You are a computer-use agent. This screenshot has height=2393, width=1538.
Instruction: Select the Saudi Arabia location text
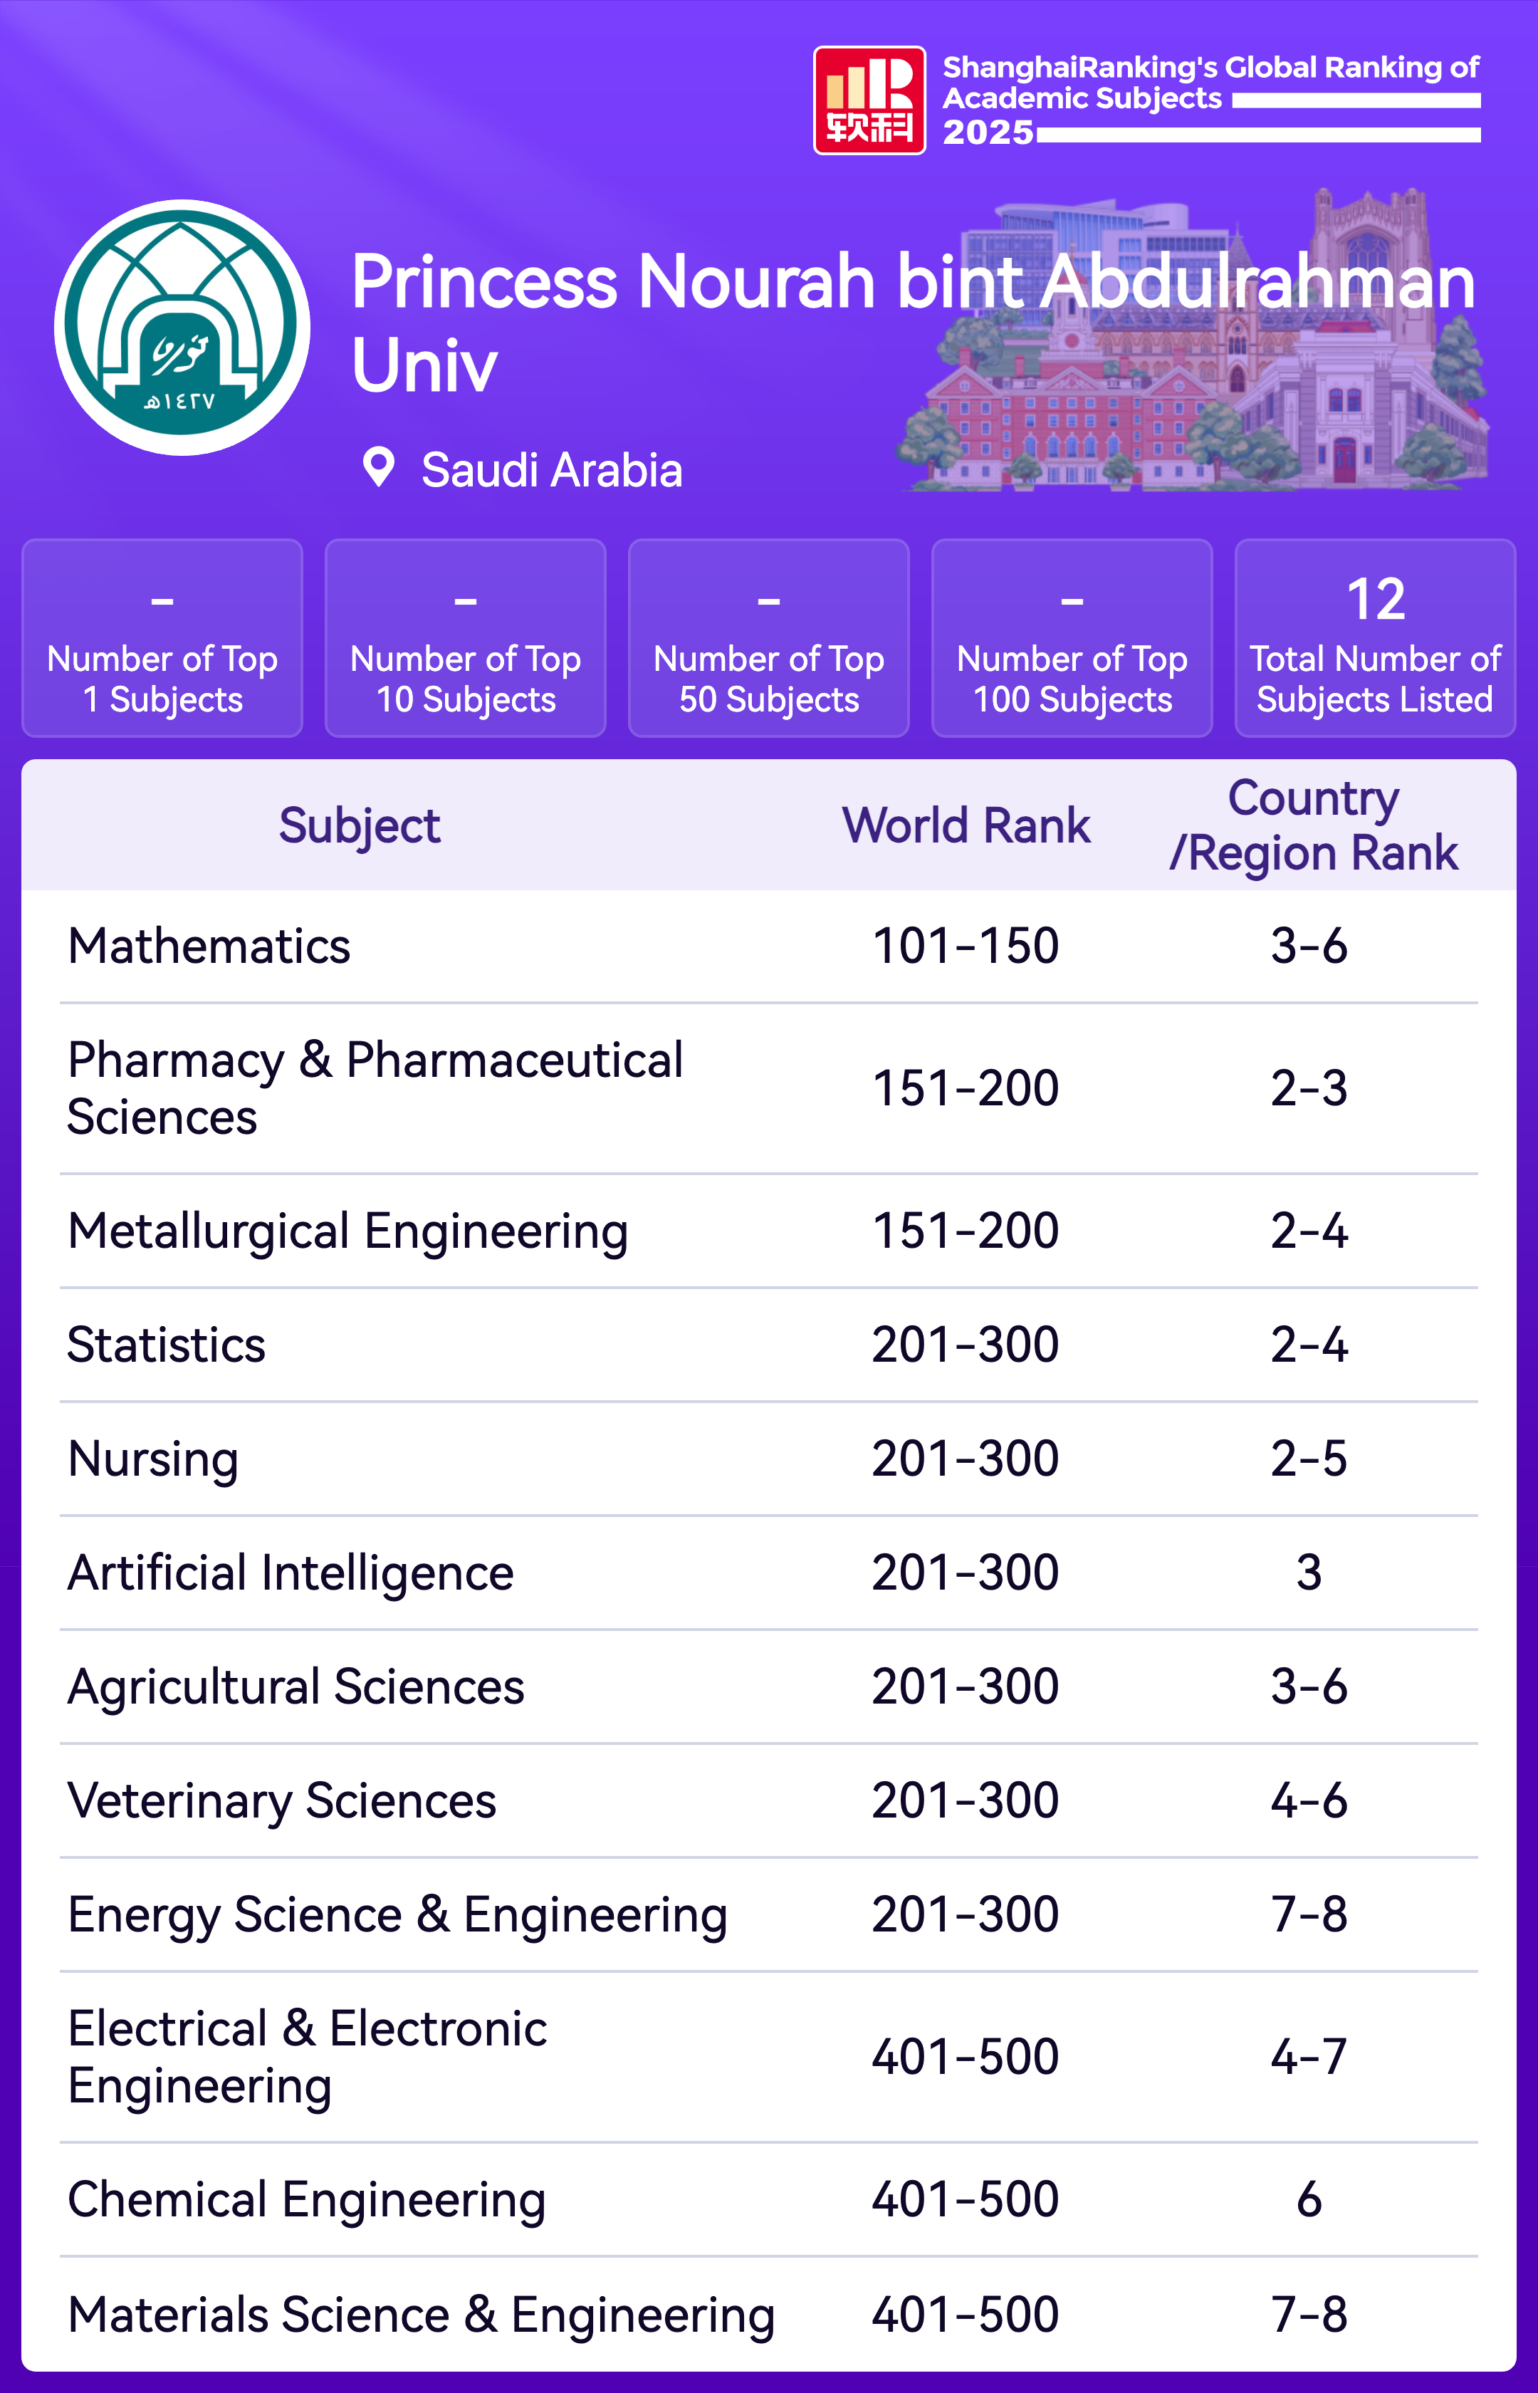[x=551, y=471]
